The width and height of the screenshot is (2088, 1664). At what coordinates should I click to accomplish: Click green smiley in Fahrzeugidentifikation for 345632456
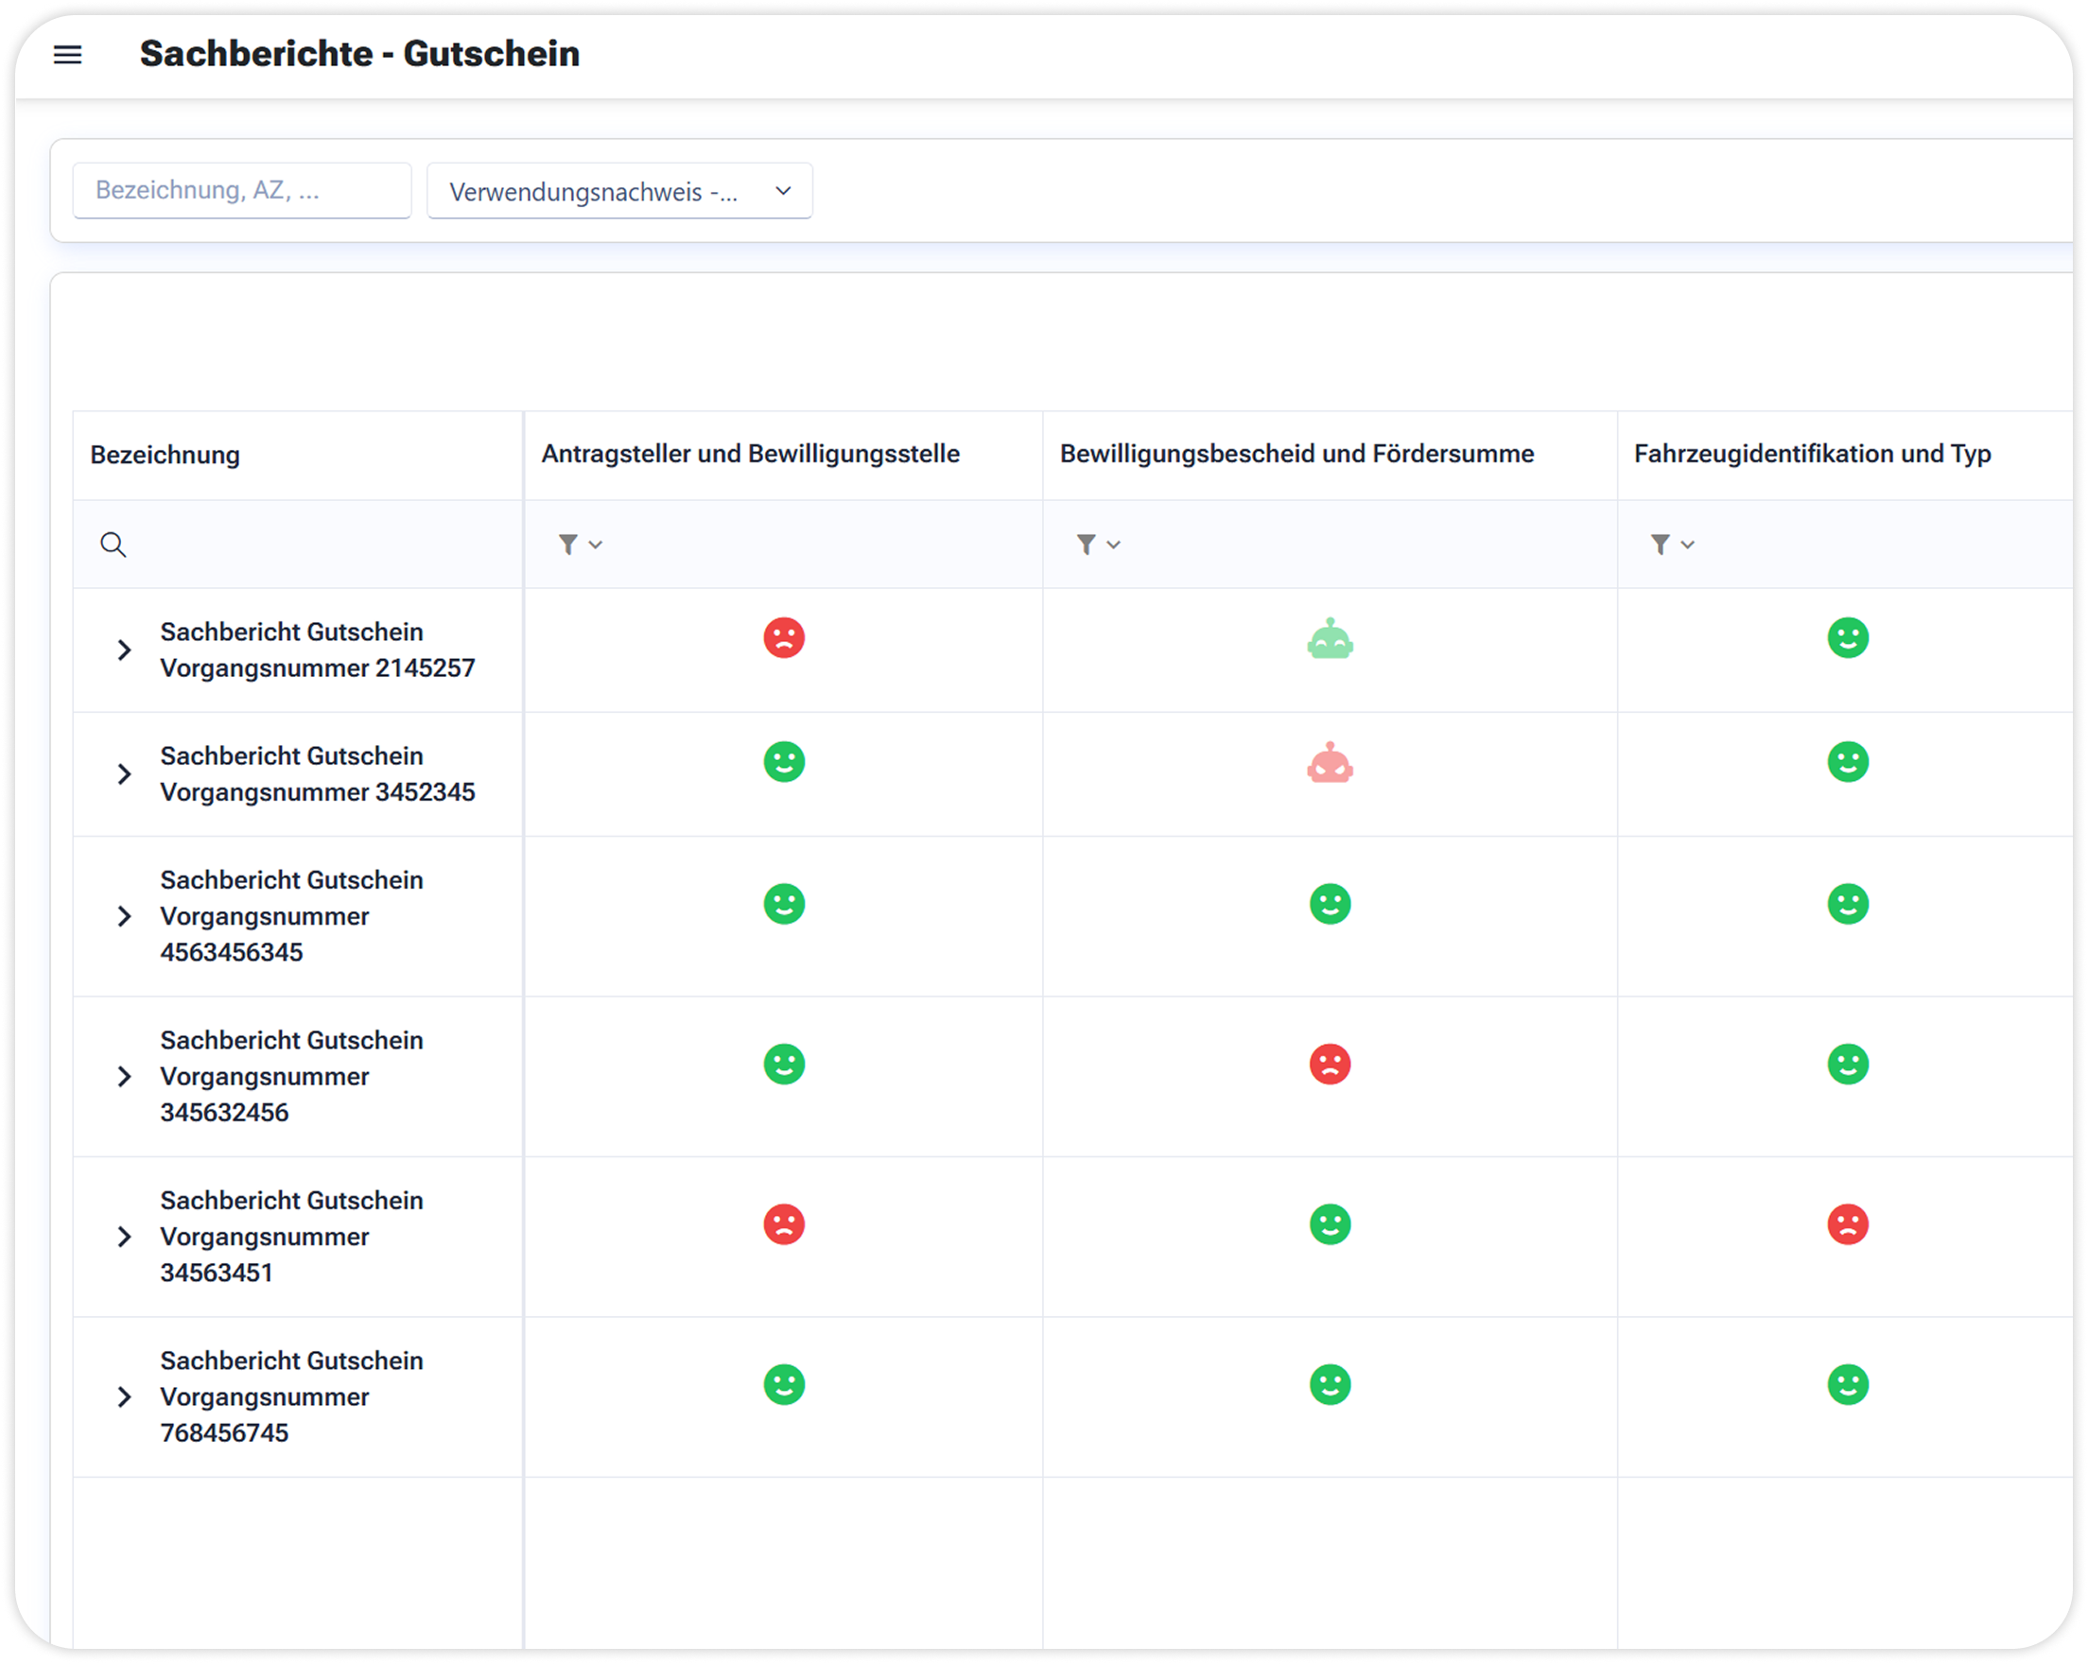coord(1847,1064)
